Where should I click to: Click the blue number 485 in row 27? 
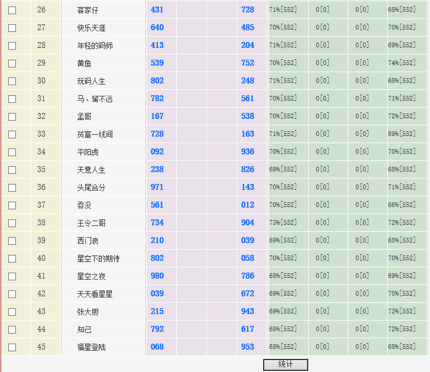(x=248, y=27)
